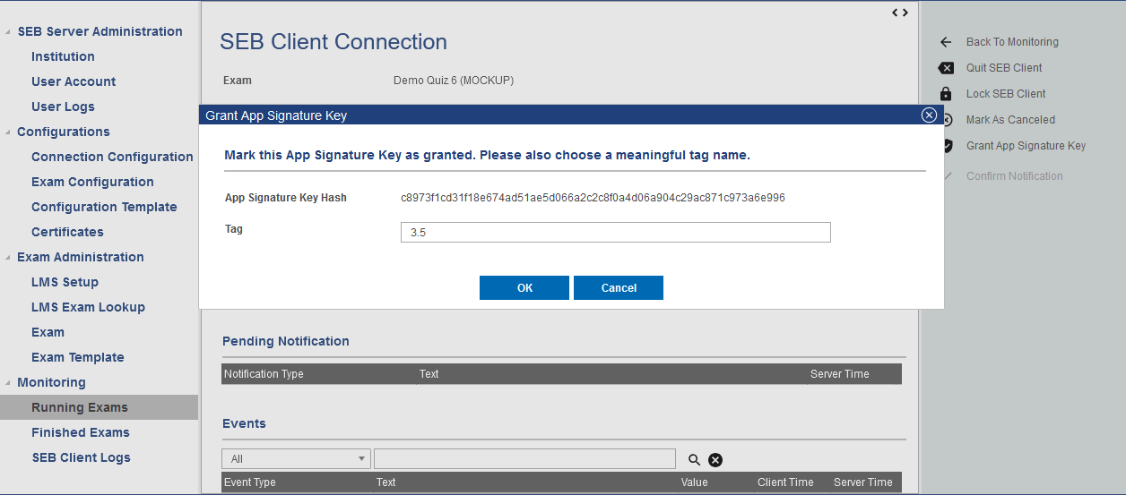
Task: Close the Grant App Signature Key dialog
Action: [x=929, y=115]
